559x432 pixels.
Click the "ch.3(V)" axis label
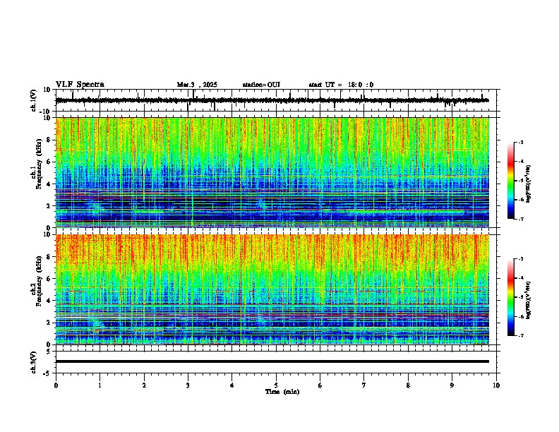[34, 362]
